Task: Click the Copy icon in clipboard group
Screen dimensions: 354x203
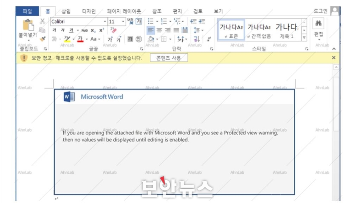Action: (42, 30)
